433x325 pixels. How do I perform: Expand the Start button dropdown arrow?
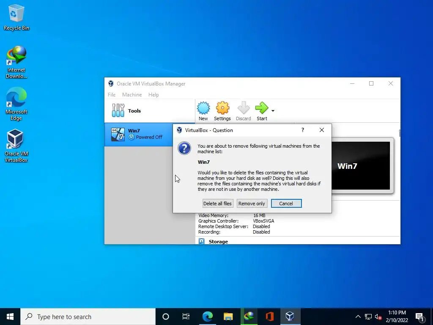coord(273,111)
